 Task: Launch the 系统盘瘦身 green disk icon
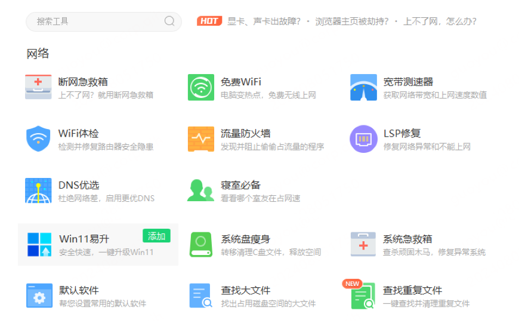[200, 244]
